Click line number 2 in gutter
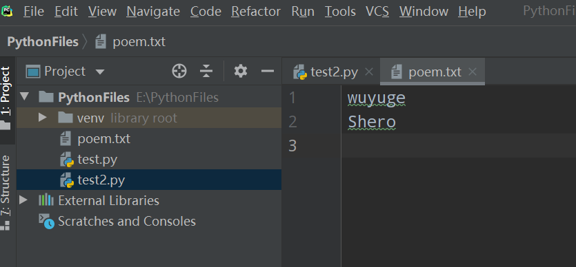576x267 pixels. [x=292, y=122]
